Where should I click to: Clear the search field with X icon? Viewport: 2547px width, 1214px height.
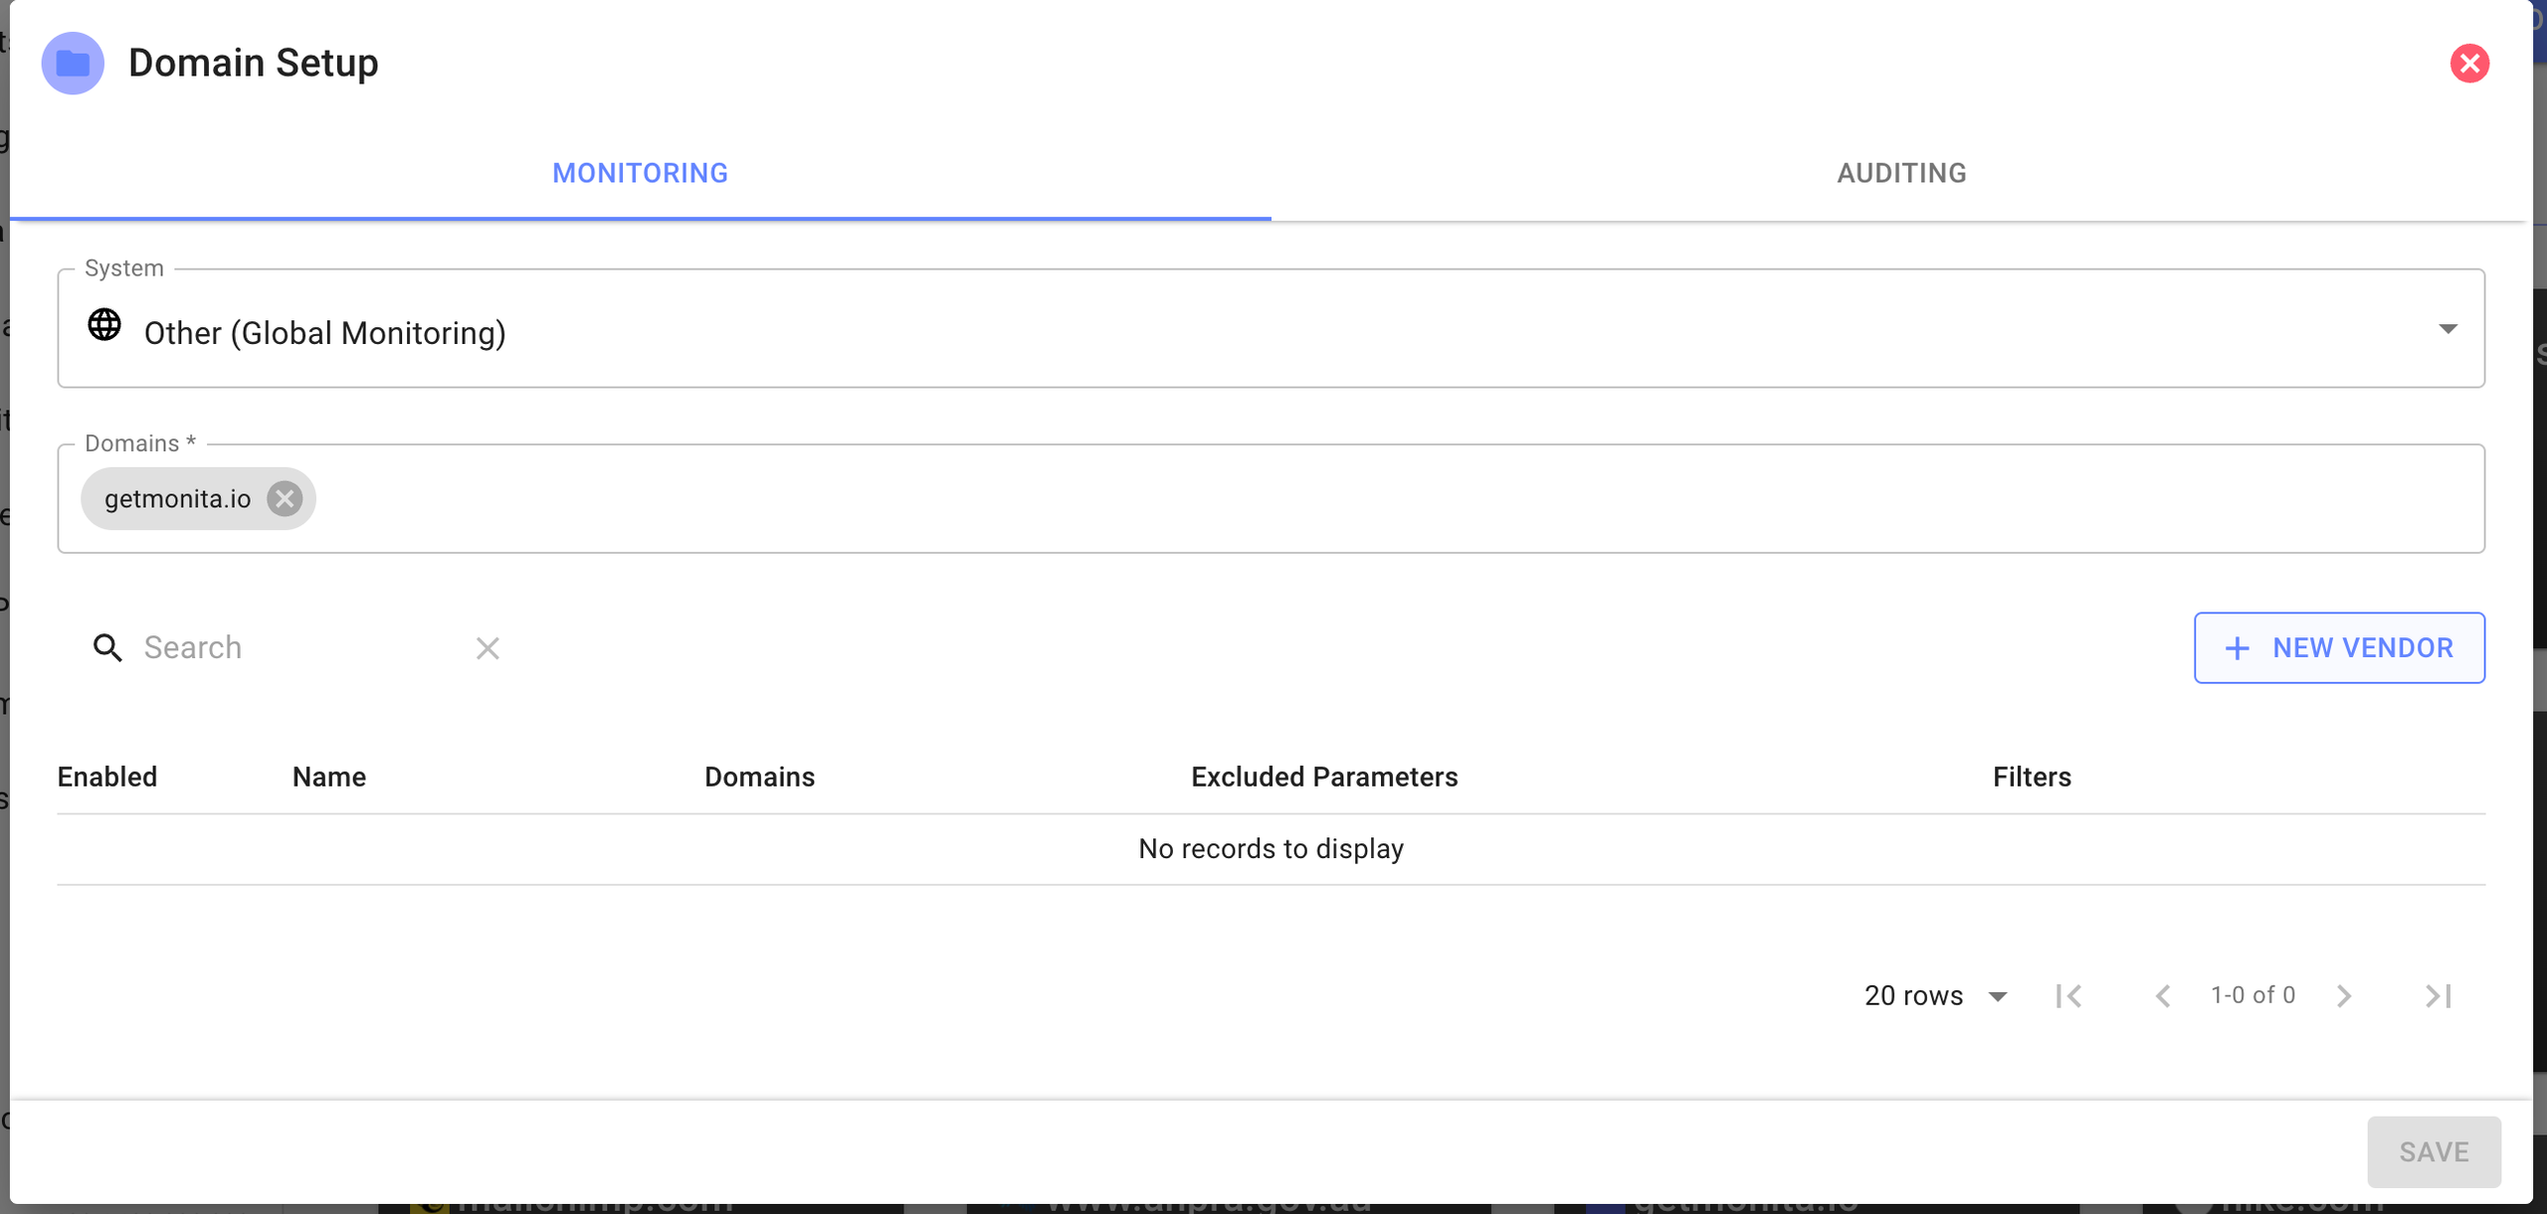pos(488,648)
